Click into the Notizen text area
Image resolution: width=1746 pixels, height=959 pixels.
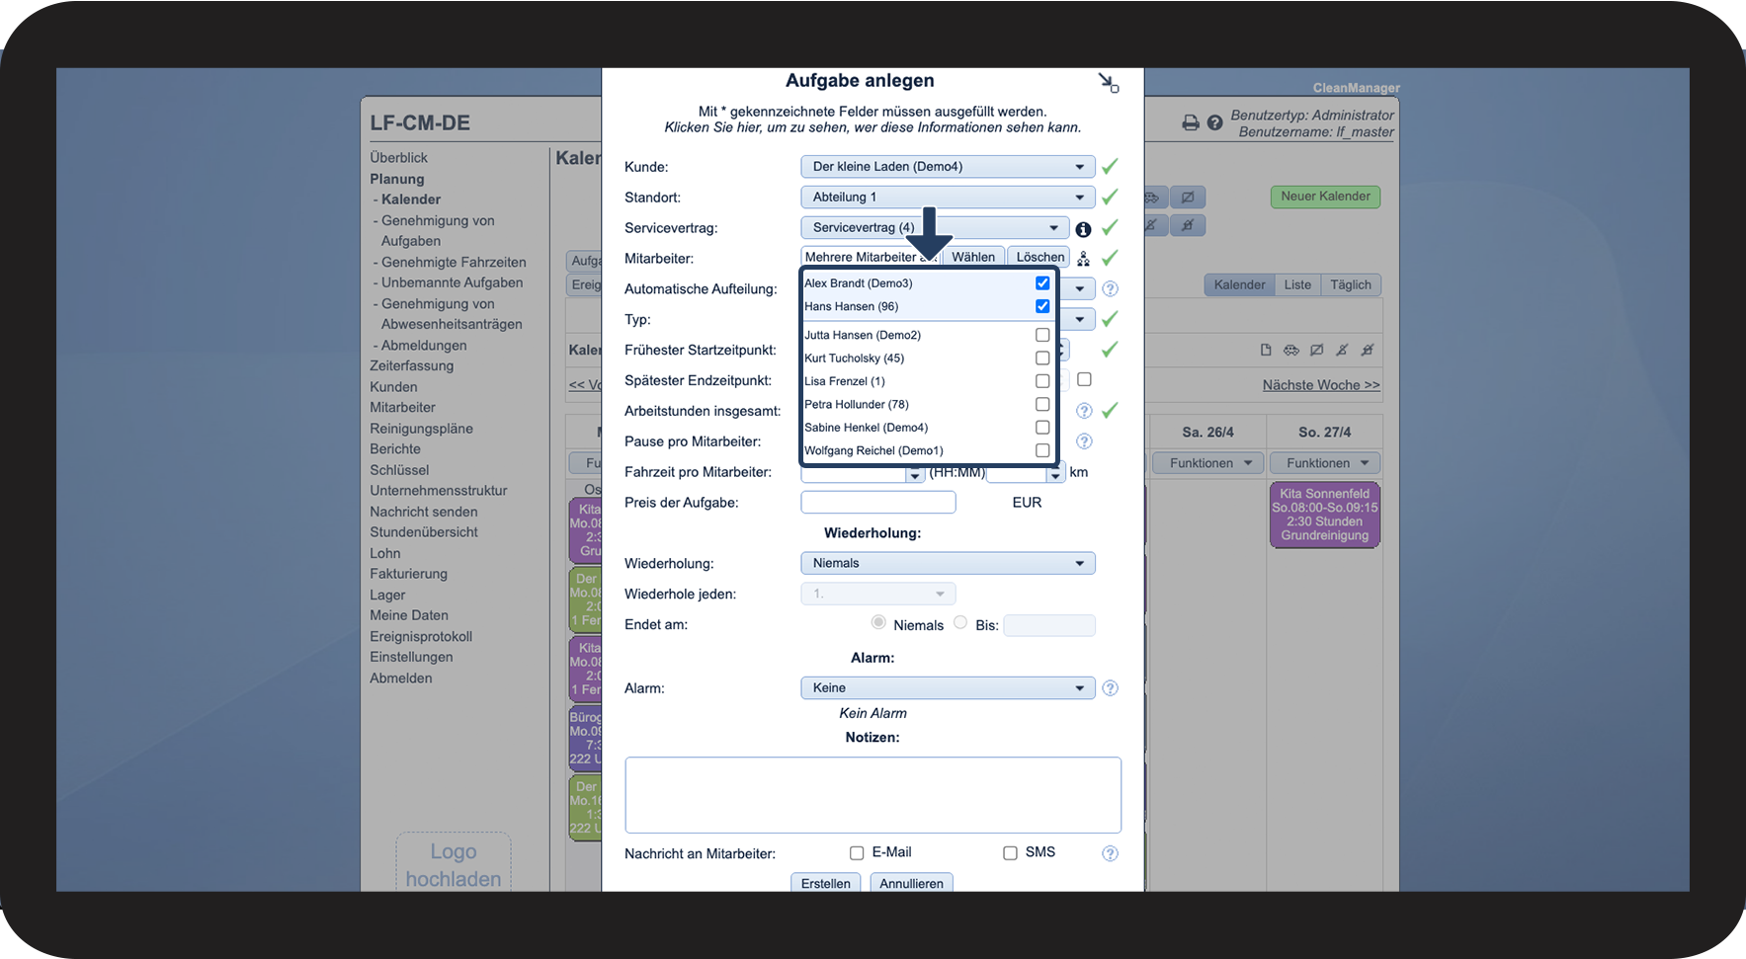873,795
